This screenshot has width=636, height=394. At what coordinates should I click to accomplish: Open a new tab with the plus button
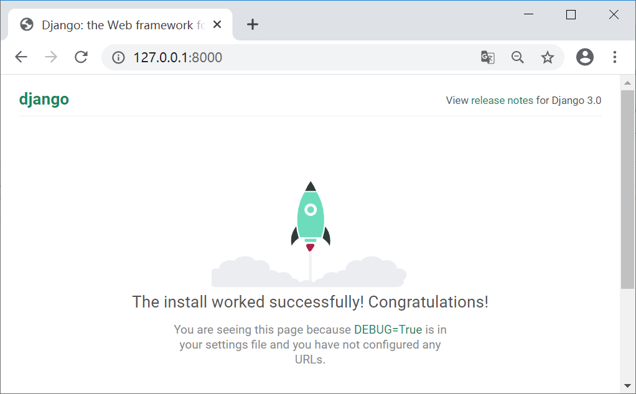click(x=252, y=24)
